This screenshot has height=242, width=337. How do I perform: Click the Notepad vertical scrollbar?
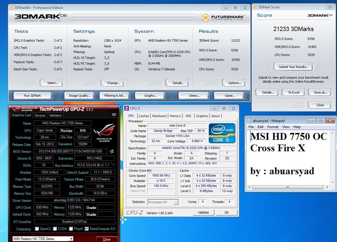(x=332, y=158)
